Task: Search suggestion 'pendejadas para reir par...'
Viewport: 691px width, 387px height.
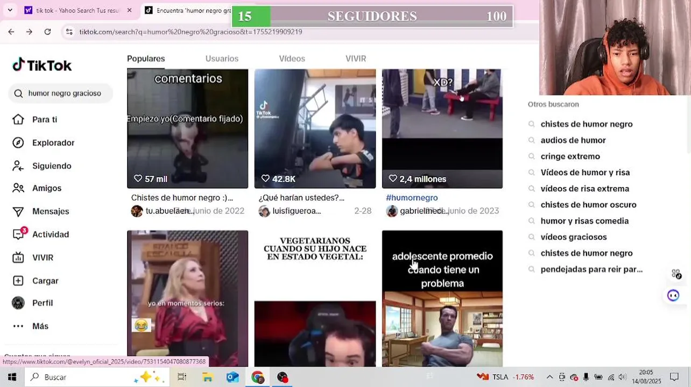Action: point(591,269)
